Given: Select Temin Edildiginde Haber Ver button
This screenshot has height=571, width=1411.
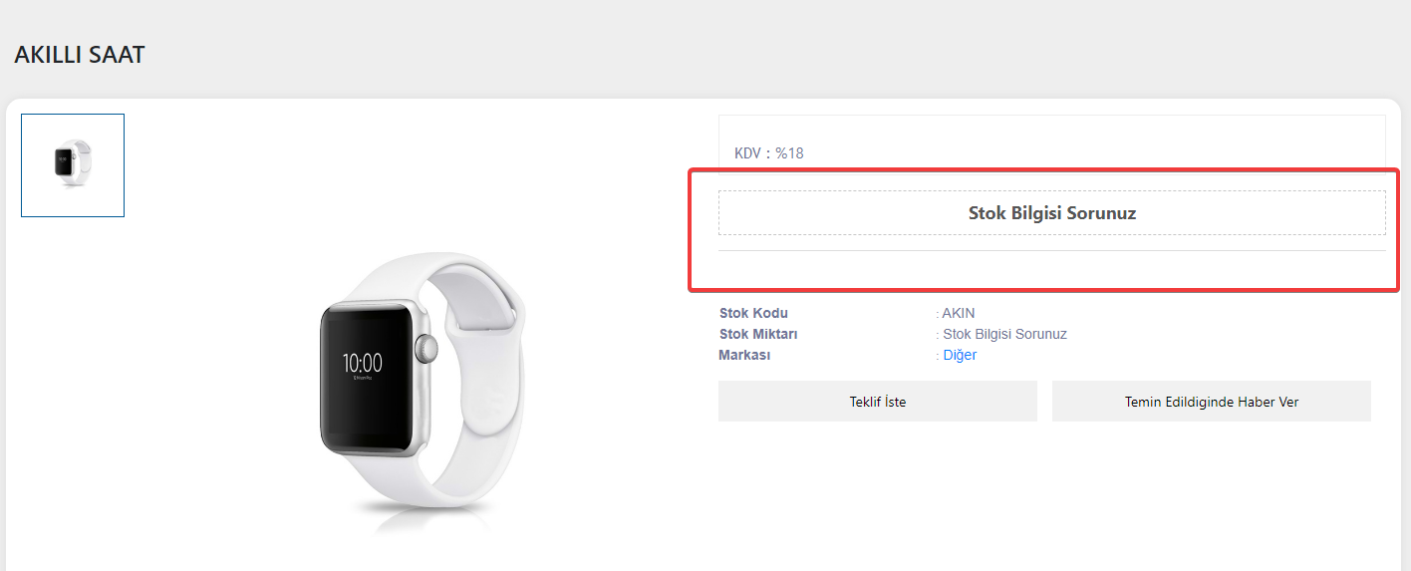Looking at the screenshot, I should click(x=1211, y=402).
